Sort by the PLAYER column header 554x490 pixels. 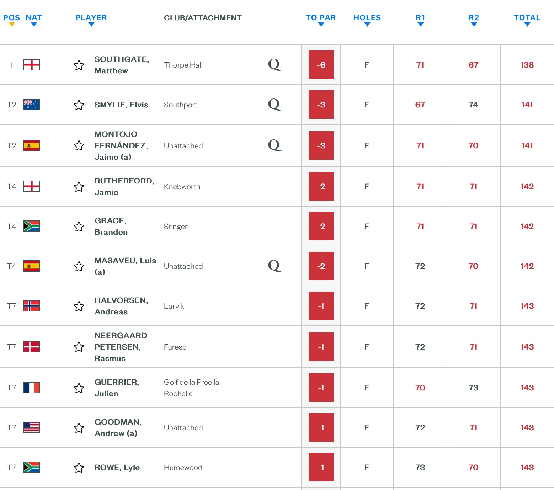[91, 18]
